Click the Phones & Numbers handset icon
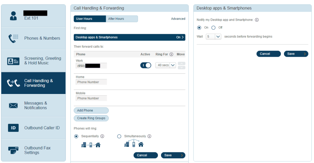The image size is (314, 163). click(13, 38)
